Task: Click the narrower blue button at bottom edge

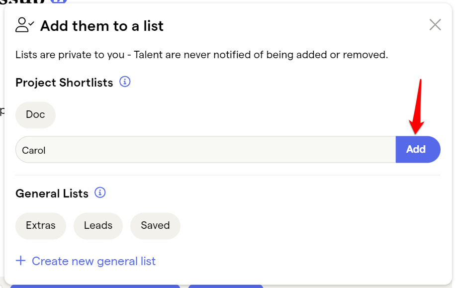Action: click(x=226, y=287)
